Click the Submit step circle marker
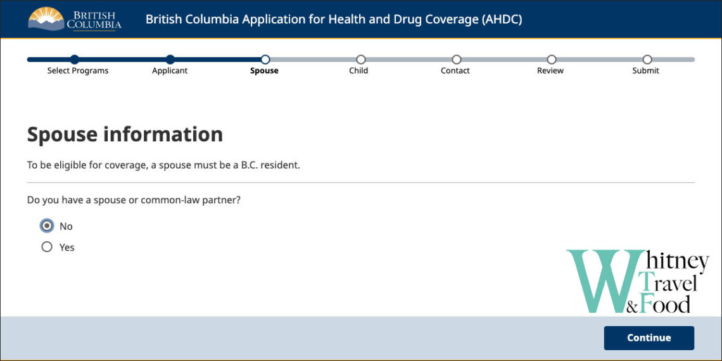This screenshot has width=722, height=361. (647, 60)
